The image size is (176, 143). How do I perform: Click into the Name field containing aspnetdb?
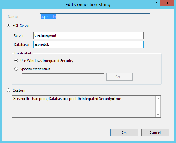(95, 17)
